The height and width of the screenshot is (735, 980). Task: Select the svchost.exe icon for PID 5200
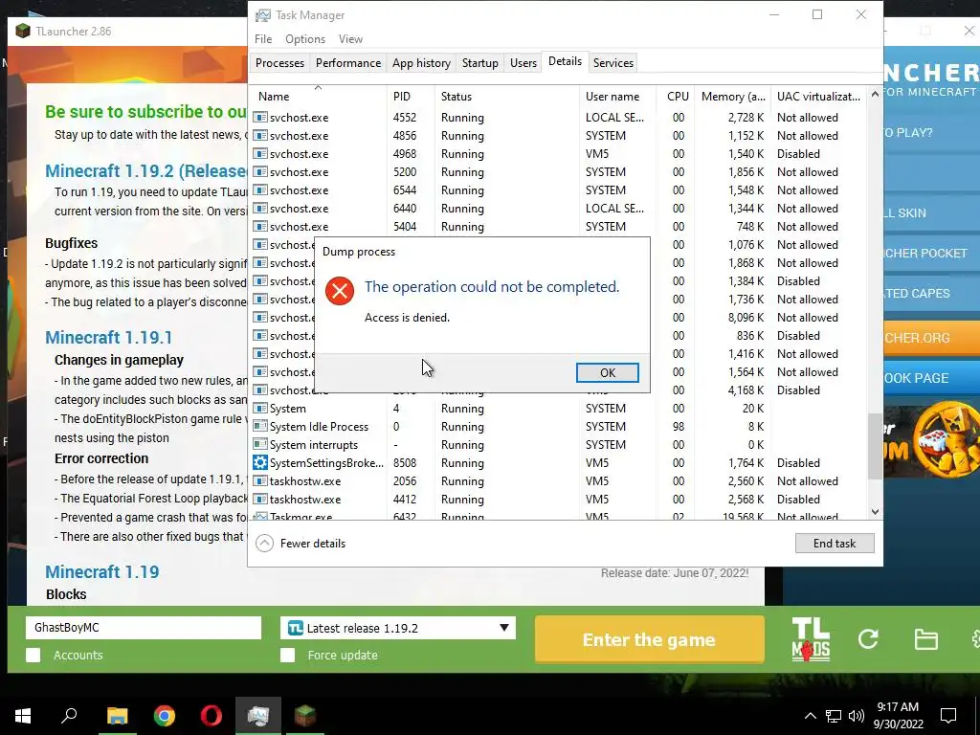coord(260,172)
